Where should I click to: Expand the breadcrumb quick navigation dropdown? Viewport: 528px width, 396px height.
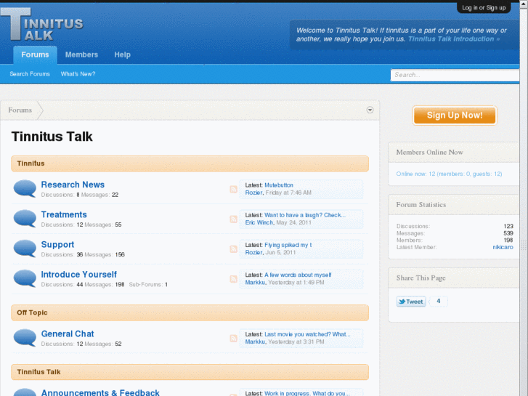[x=370, y=110]
